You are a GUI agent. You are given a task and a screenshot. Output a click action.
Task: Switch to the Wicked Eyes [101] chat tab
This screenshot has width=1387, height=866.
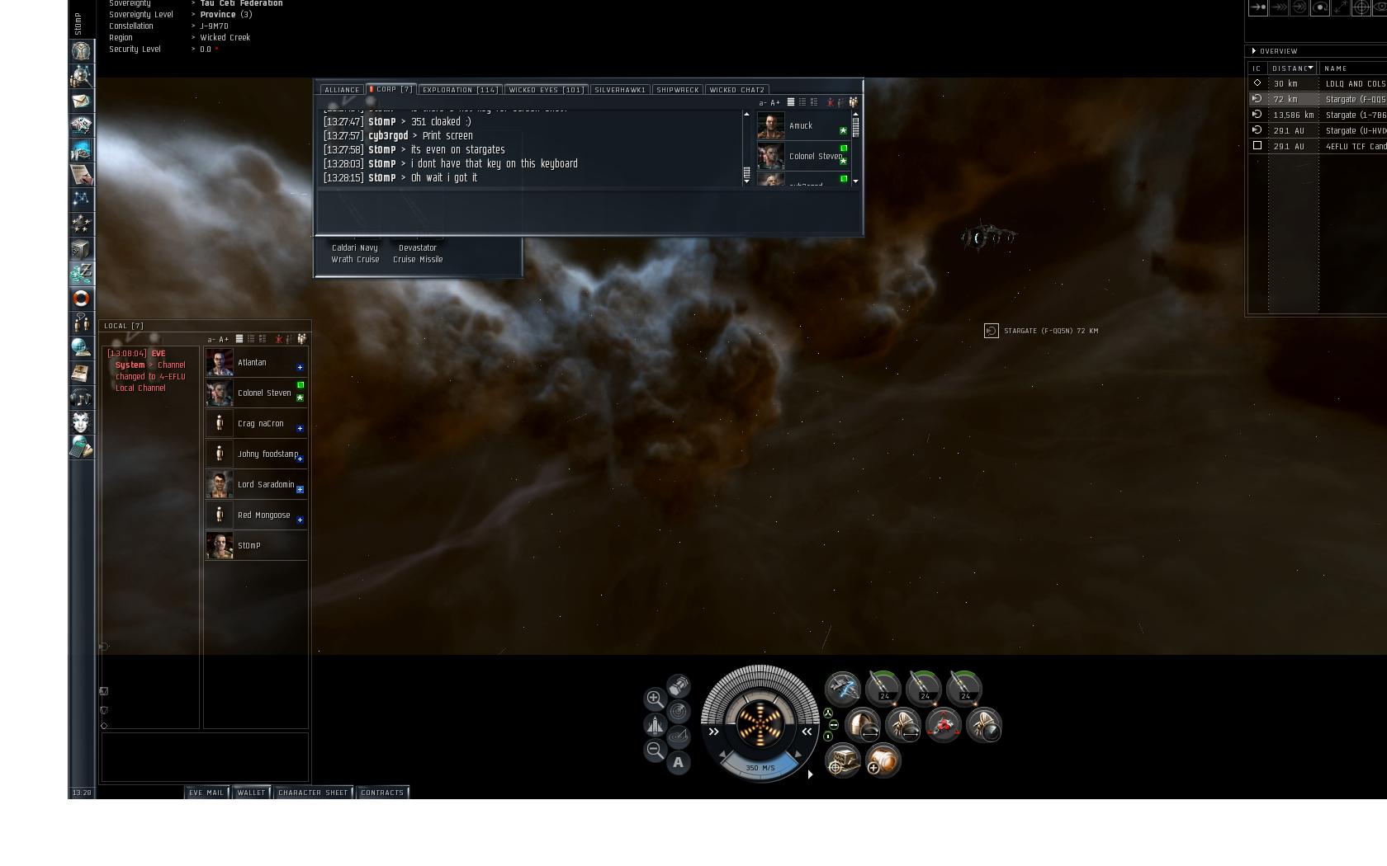point(547,90)
